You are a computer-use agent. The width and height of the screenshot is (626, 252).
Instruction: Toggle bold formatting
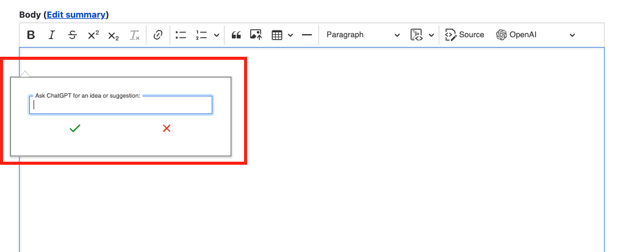[31, 35]
